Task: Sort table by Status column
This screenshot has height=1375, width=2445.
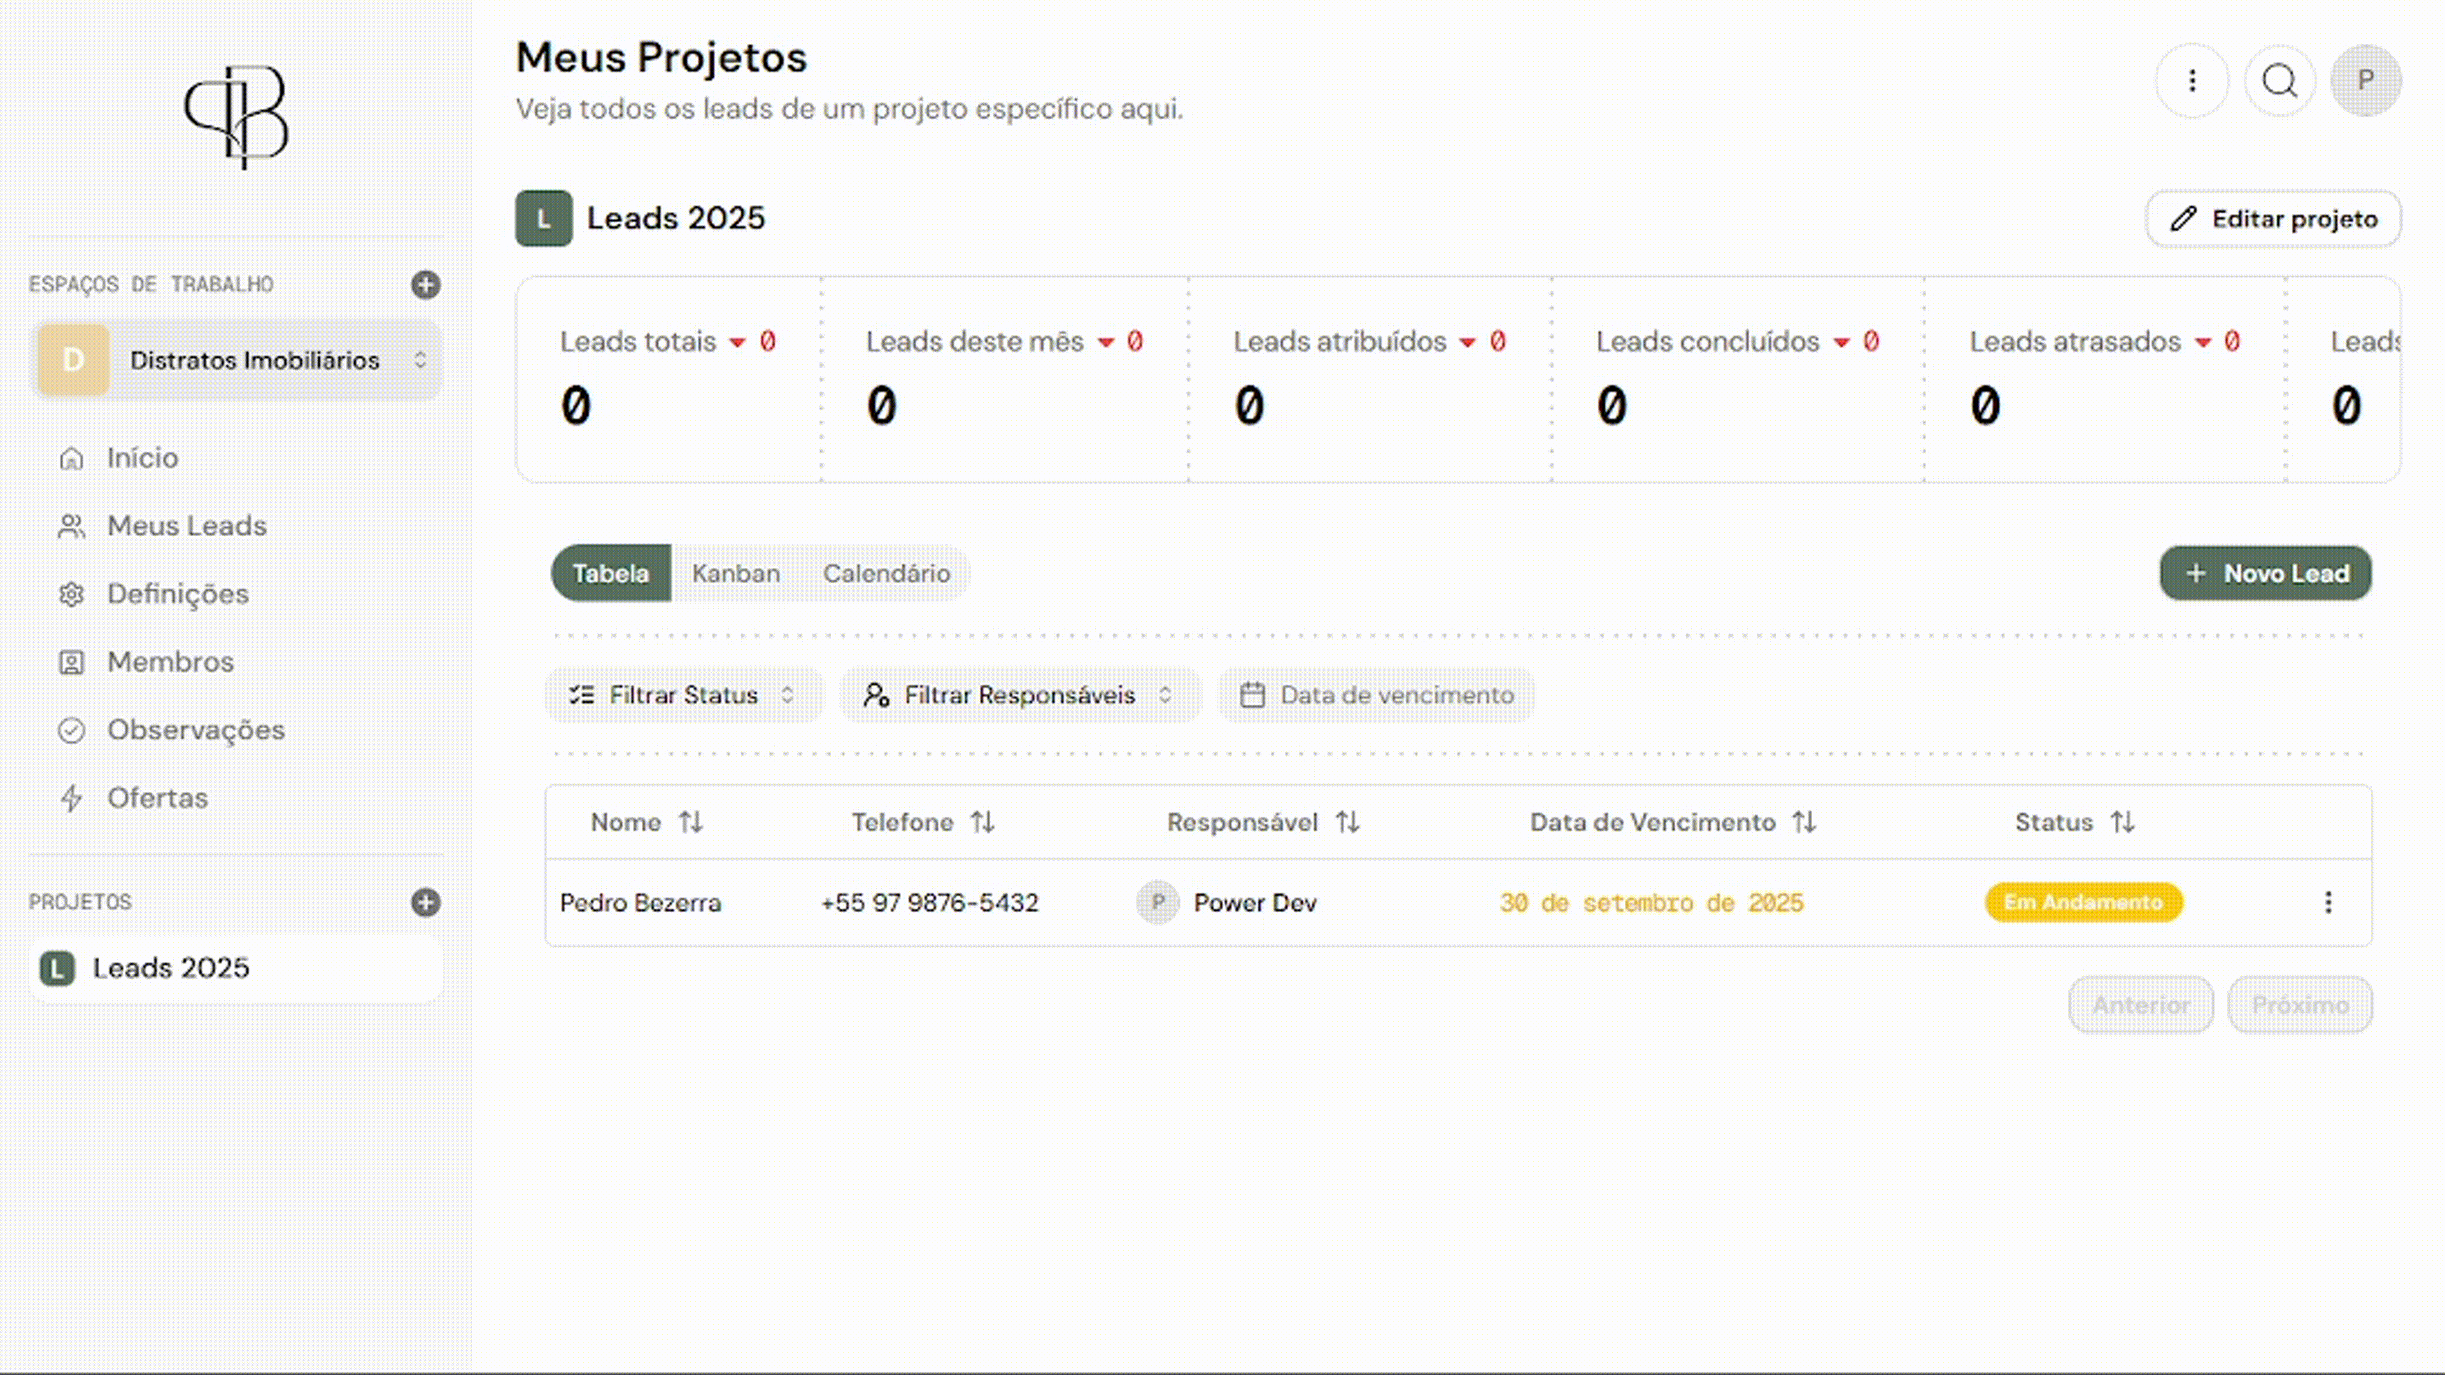Action: pyautogui.click(x=2122, y=822)
